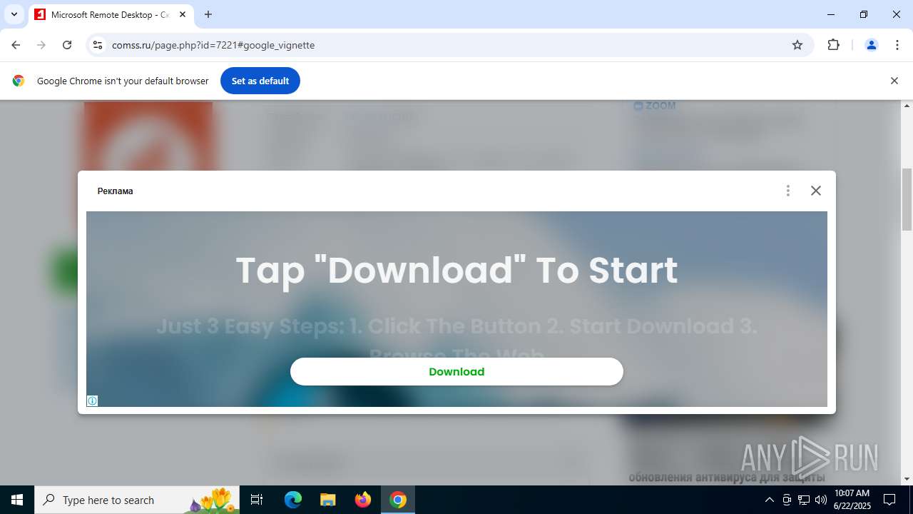Launch Microsoft Edge from the taskbar
The height and width of the screenshot is (514, 913).
click(293, 500)
